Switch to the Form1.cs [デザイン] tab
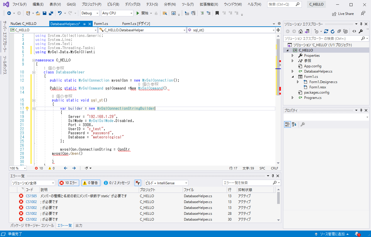This screenshot has height=237, width=371. (136, 24)
